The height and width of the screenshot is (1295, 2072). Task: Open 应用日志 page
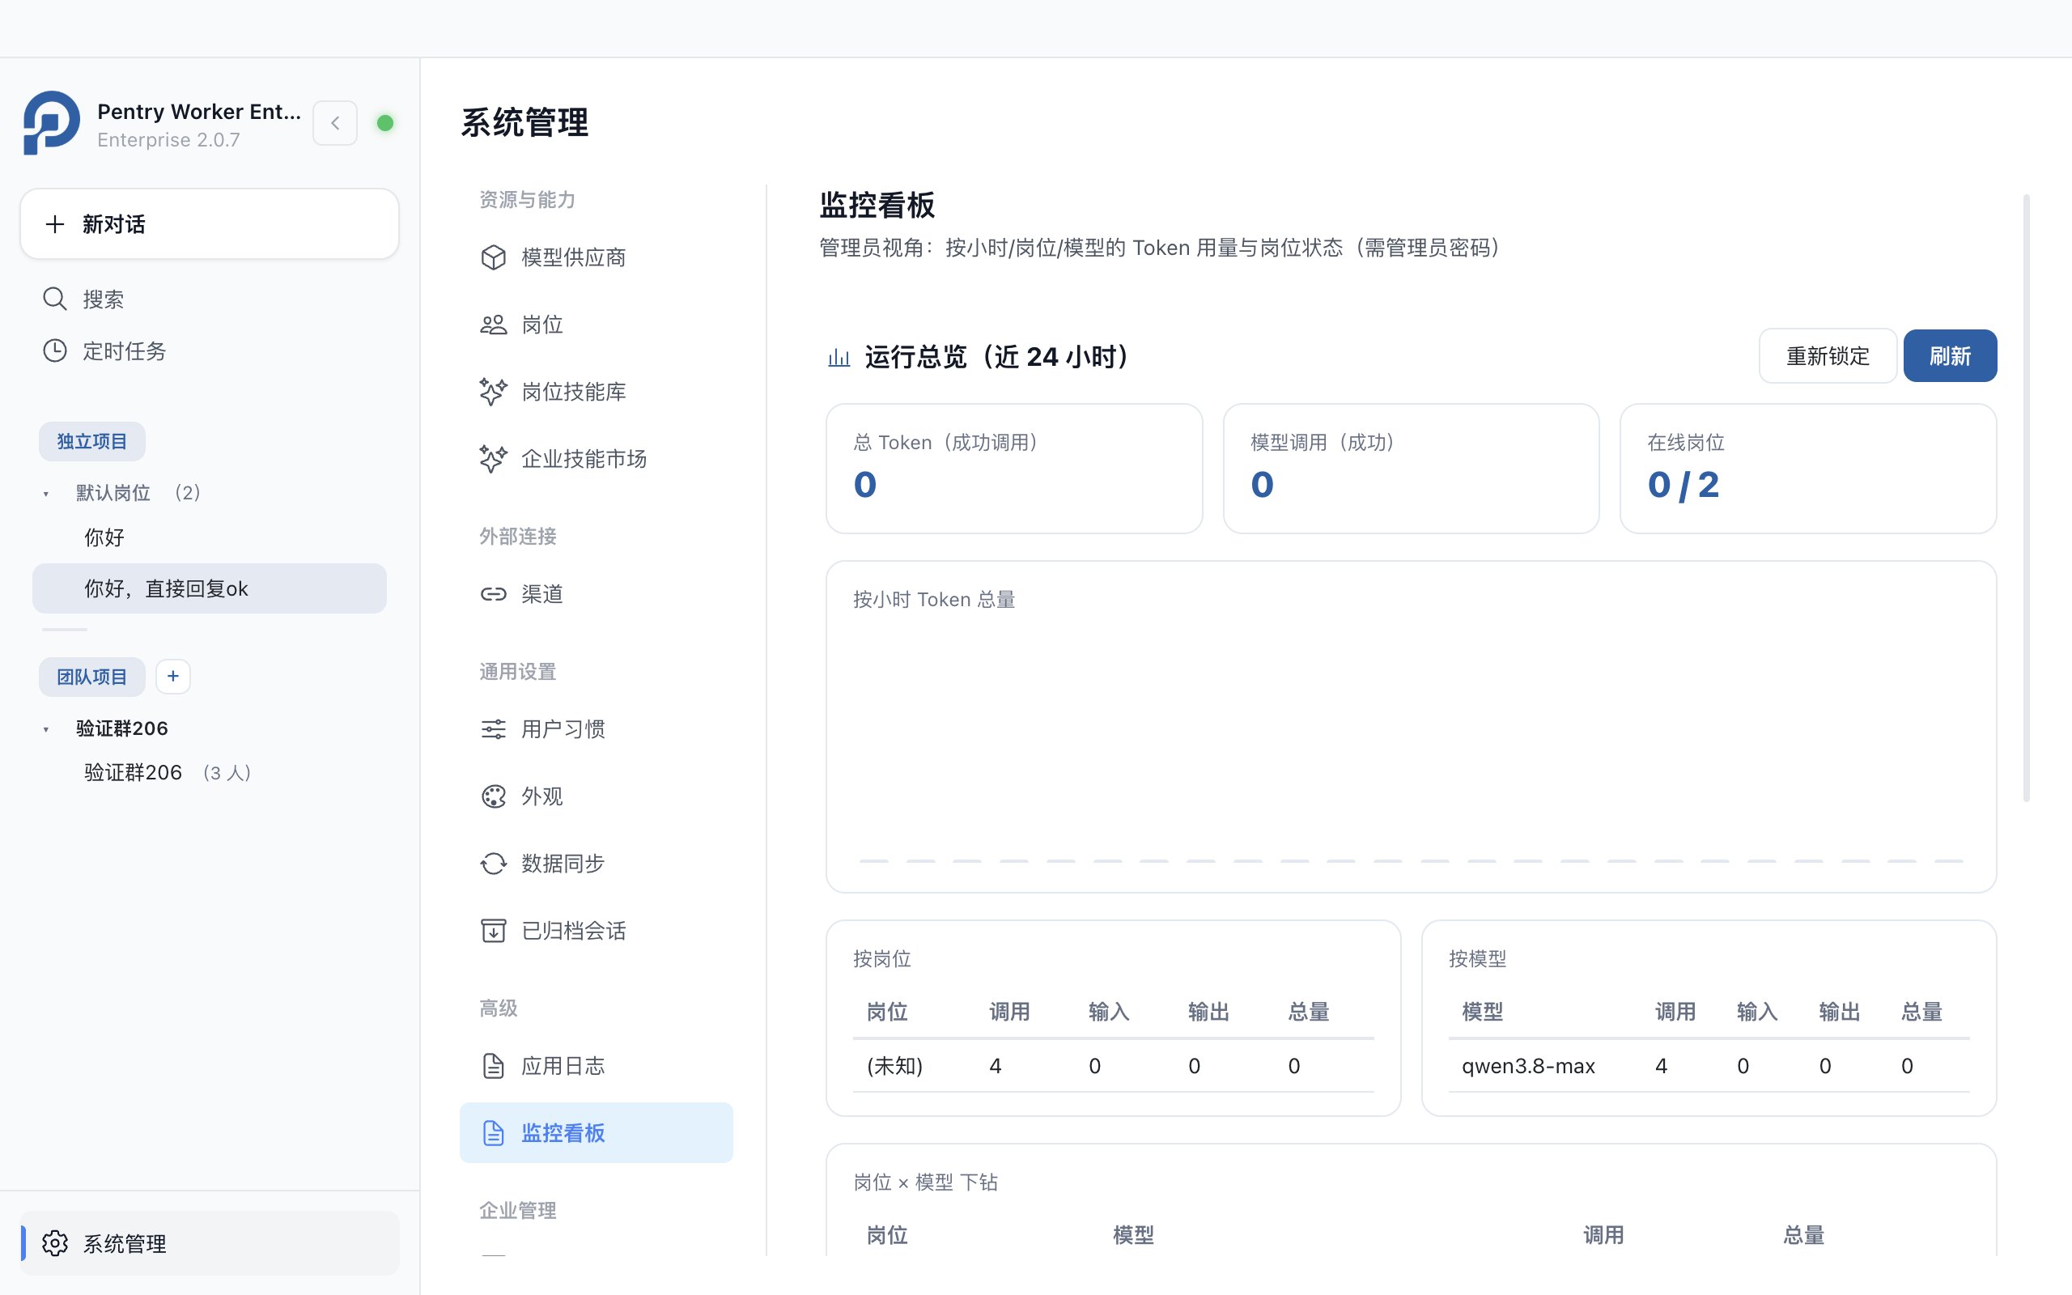click(x=596, y=1065)
